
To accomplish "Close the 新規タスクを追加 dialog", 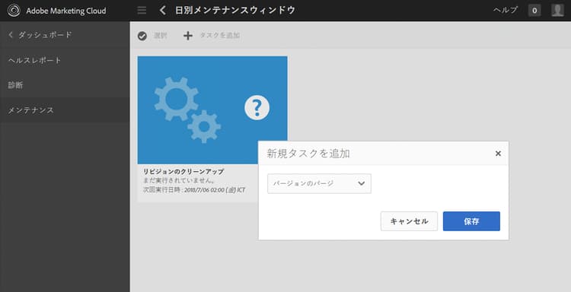I will tap(498, 154).
